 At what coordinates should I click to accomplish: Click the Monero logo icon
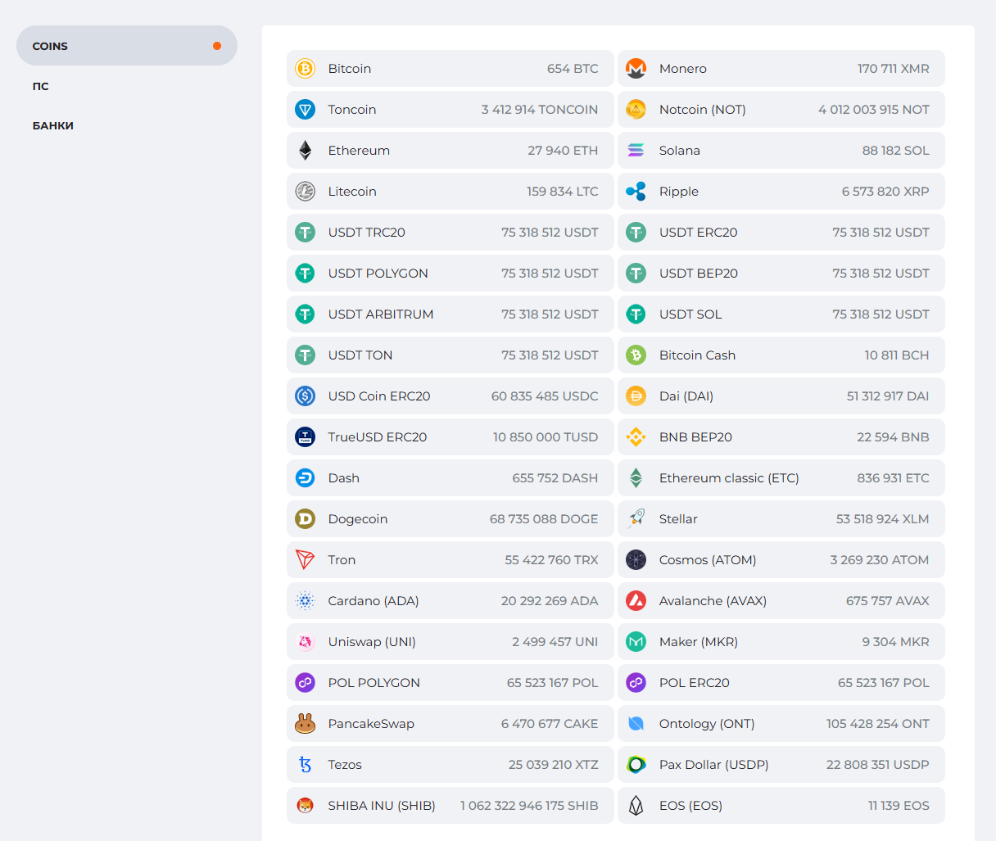point(636,69)
